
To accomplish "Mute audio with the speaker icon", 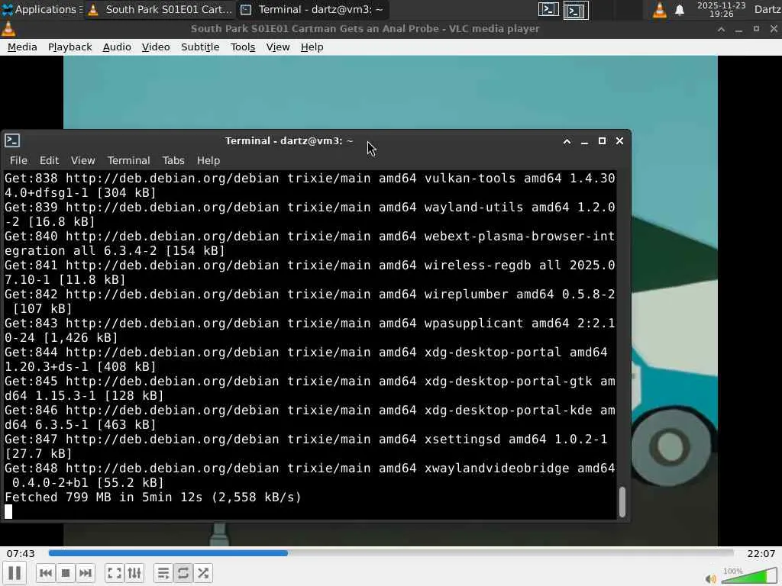I will pos(711,578).
